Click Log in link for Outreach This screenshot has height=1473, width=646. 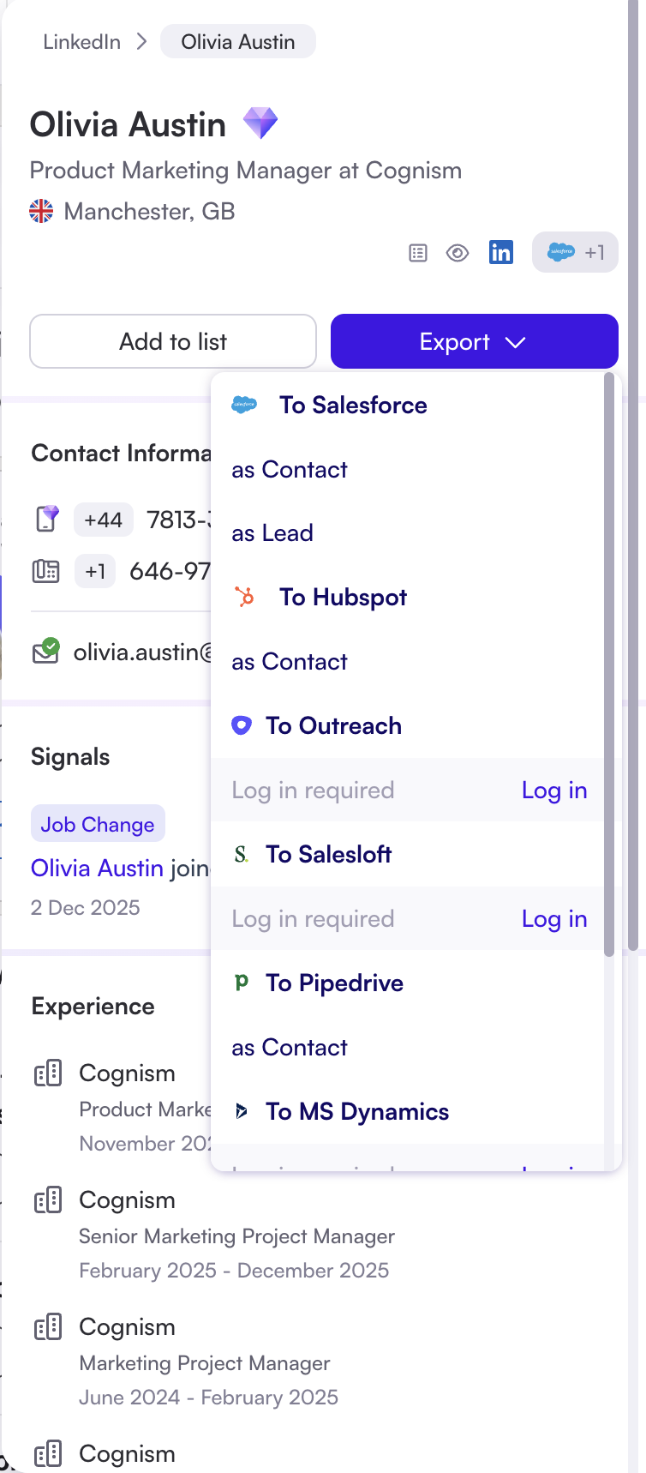(554, 791)
